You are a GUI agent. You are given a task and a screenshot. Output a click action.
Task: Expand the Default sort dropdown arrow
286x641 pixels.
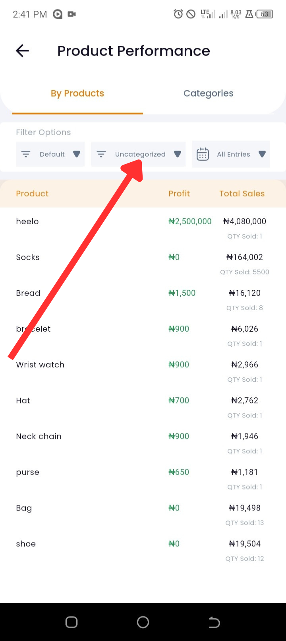click(x=77, y=154)
